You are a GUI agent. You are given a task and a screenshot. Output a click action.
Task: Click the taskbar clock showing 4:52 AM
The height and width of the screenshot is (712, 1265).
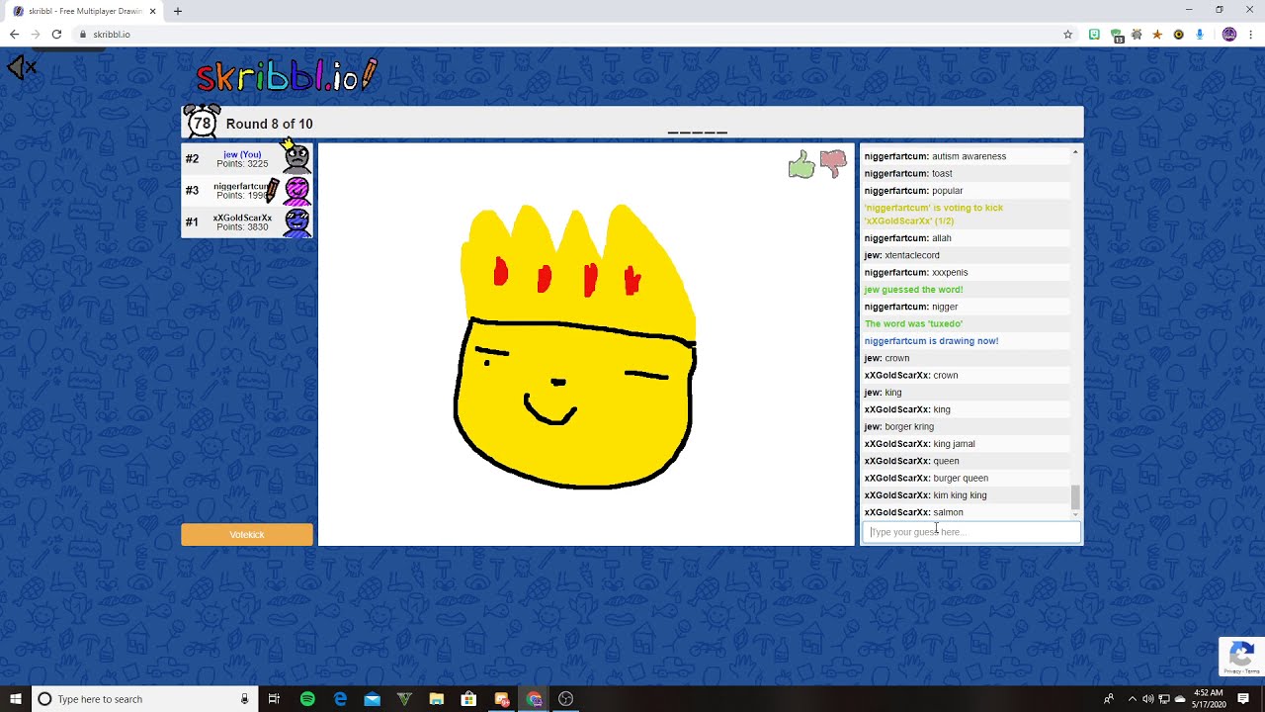[x=1208, y=699]
